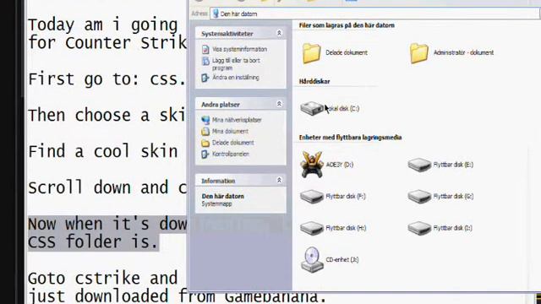Click 'Goto cstrike and' line in text editor
Viewport: 541px width, 304px height.
pyautogui.click(x=103, y=279)
